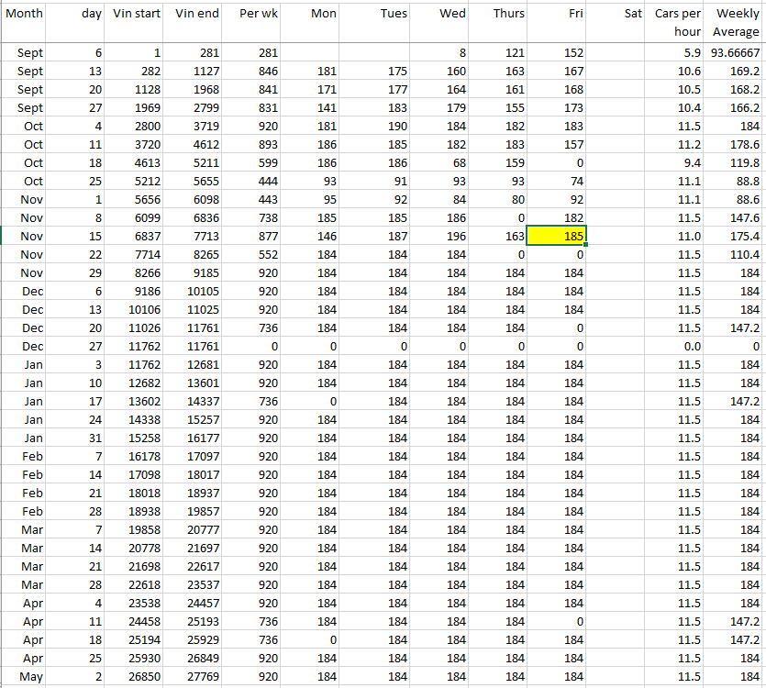766x688 pixels.
Task: Select the Thursday cell containing 121
Action: 498,53
